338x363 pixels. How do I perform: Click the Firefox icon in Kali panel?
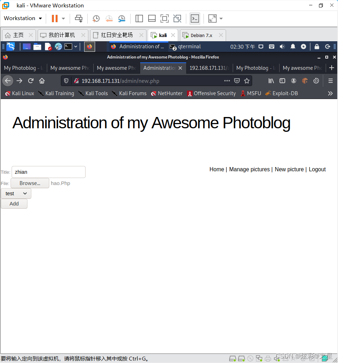(89, 47)
